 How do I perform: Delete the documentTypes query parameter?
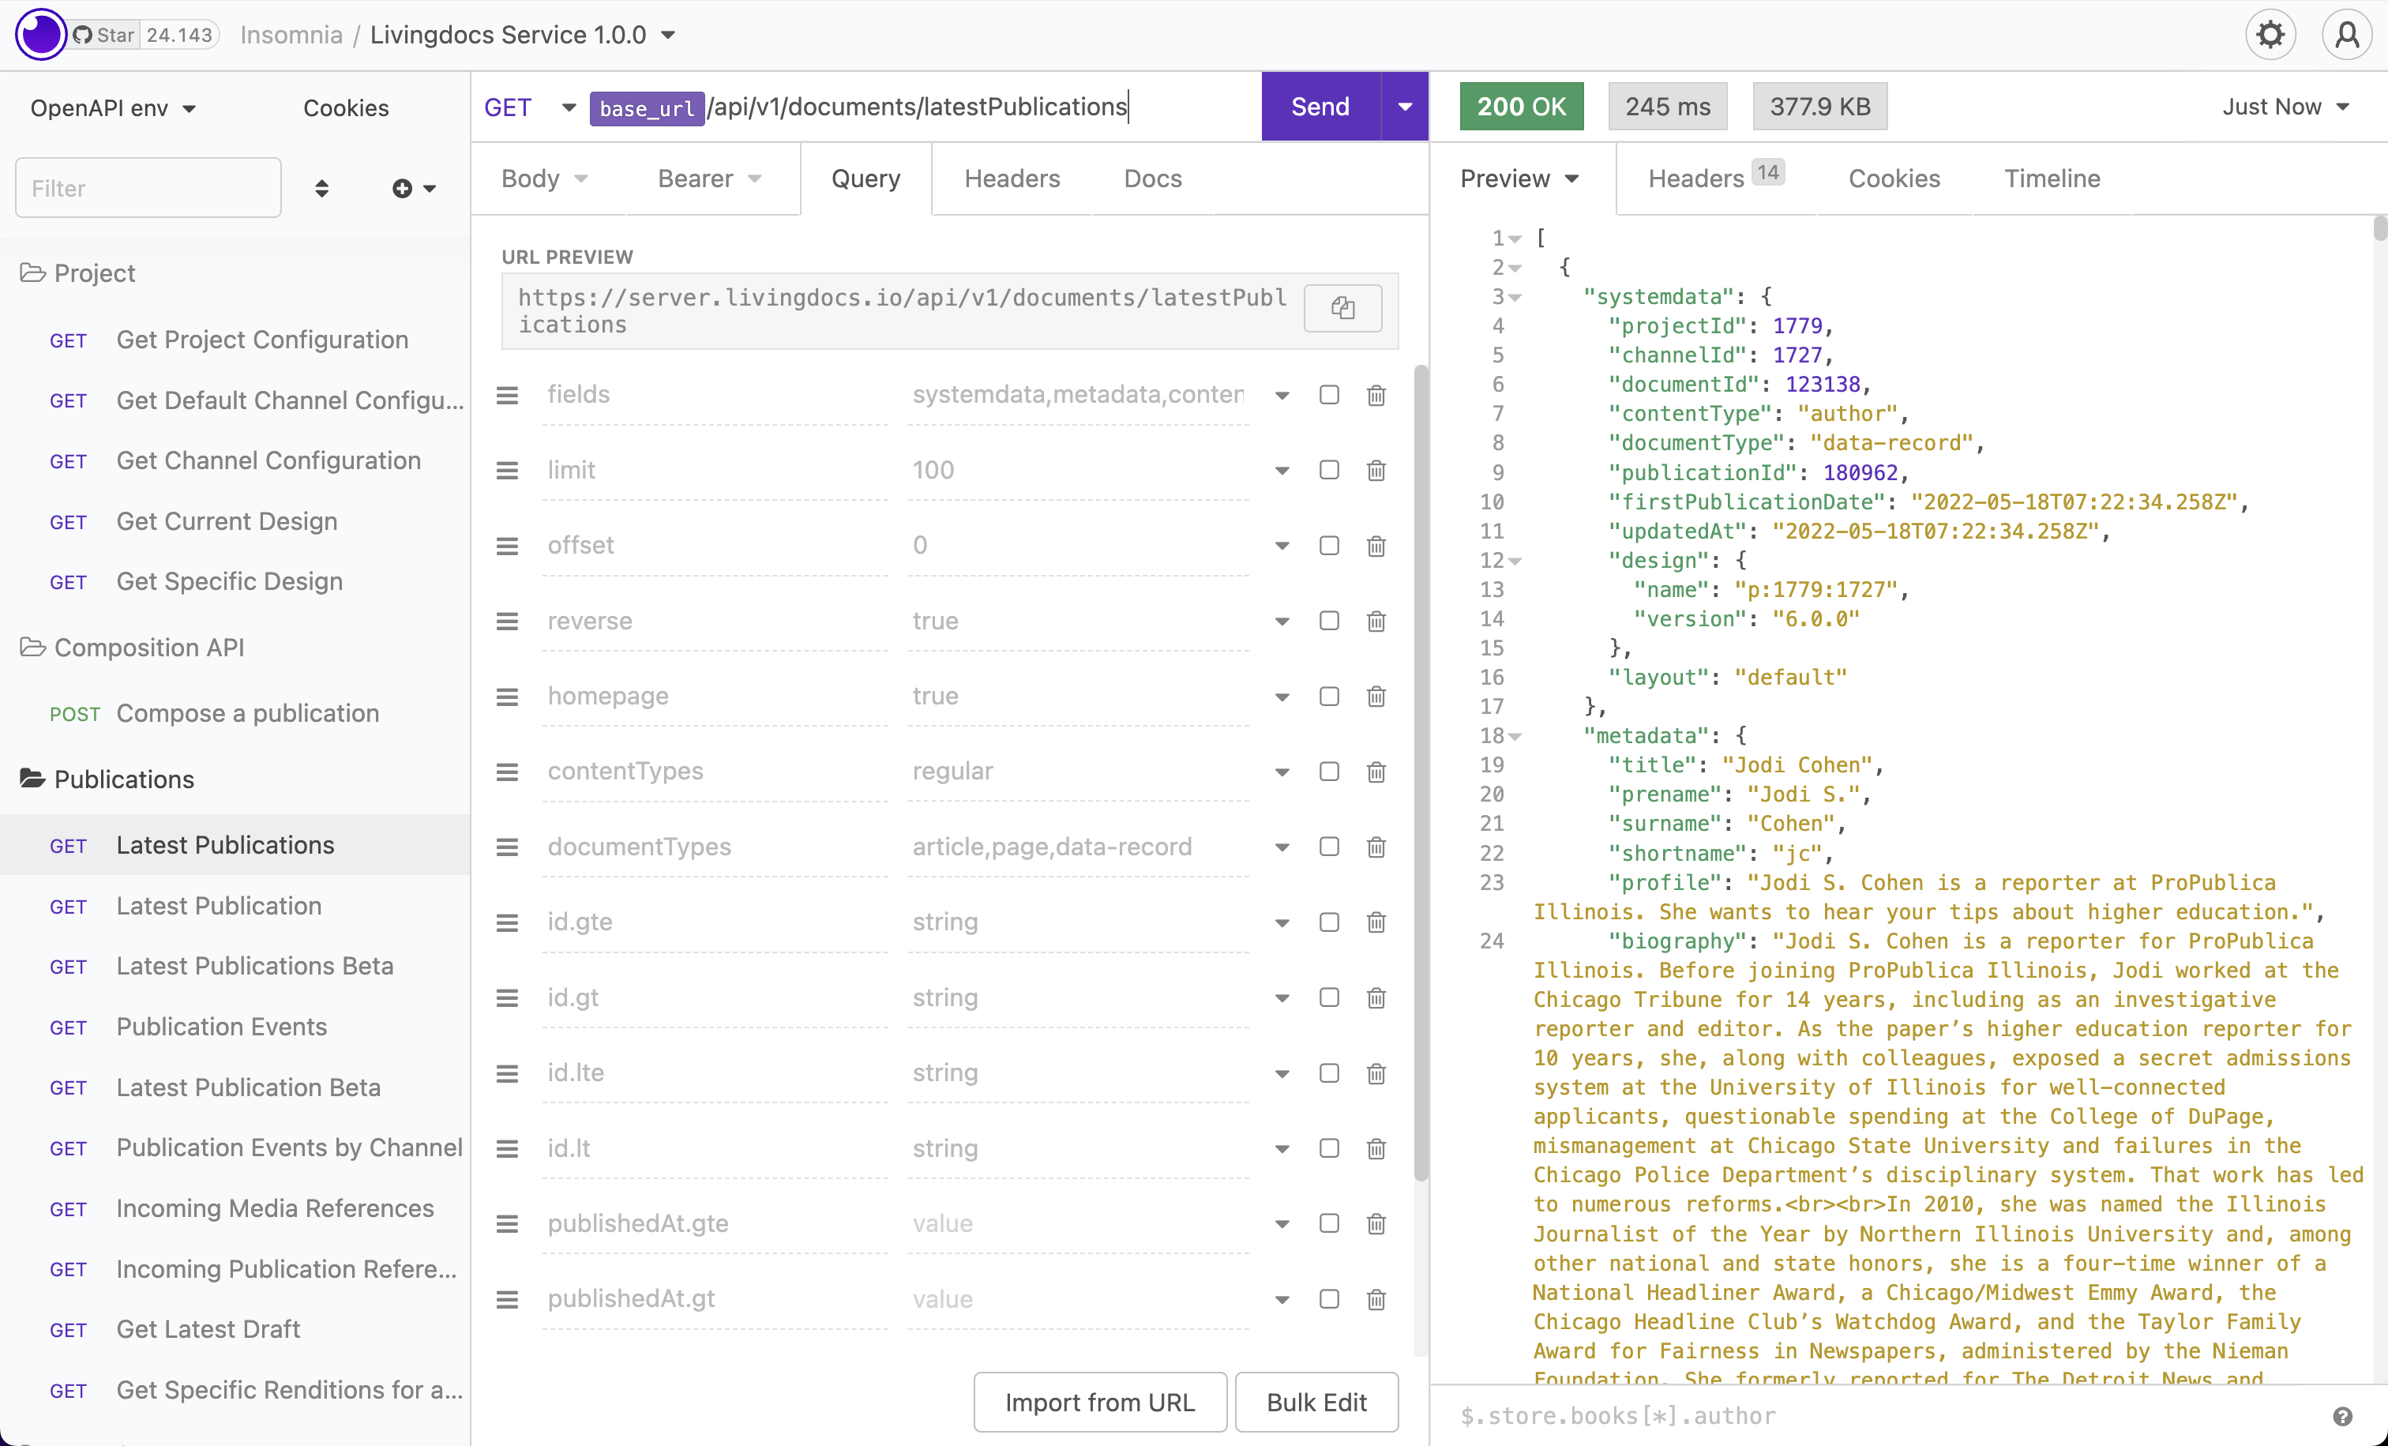pyautogui.click(x=1376, y=847)
